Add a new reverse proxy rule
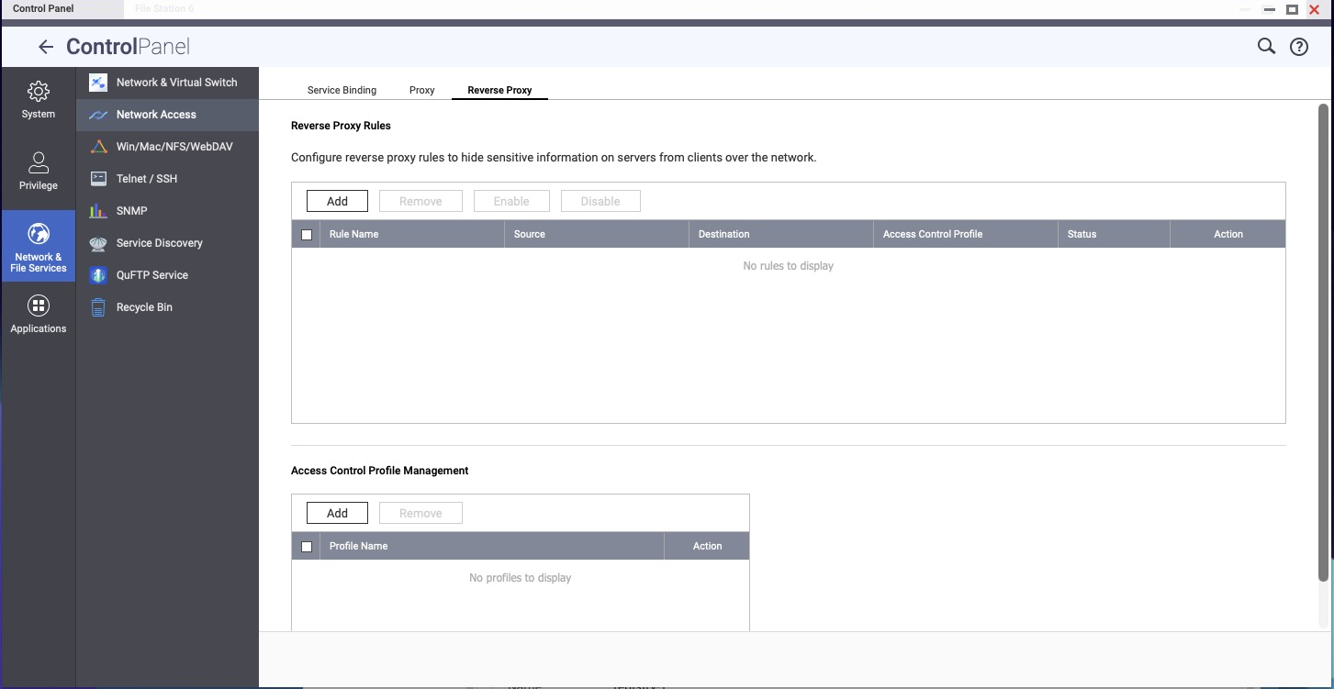1334x689 pixels. pyautogui.click(x=337, y=202)
